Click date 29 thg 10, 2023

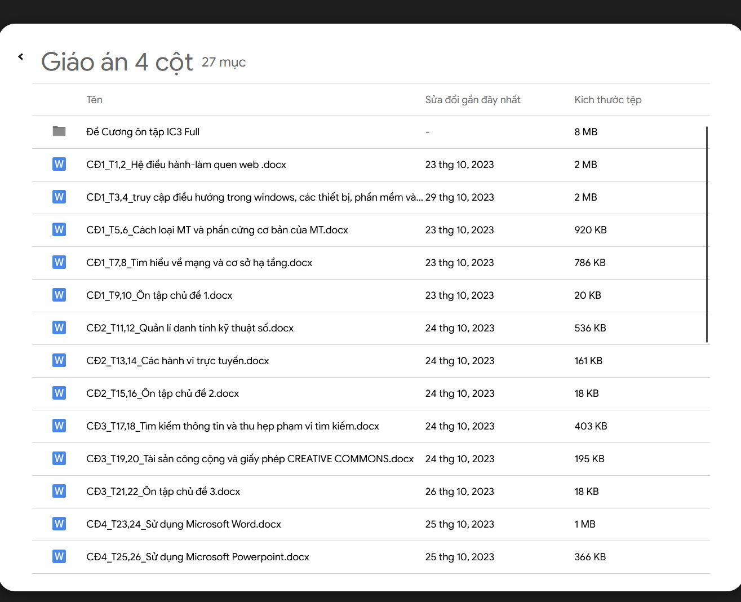pyautogui.click(x=460, y=197)
